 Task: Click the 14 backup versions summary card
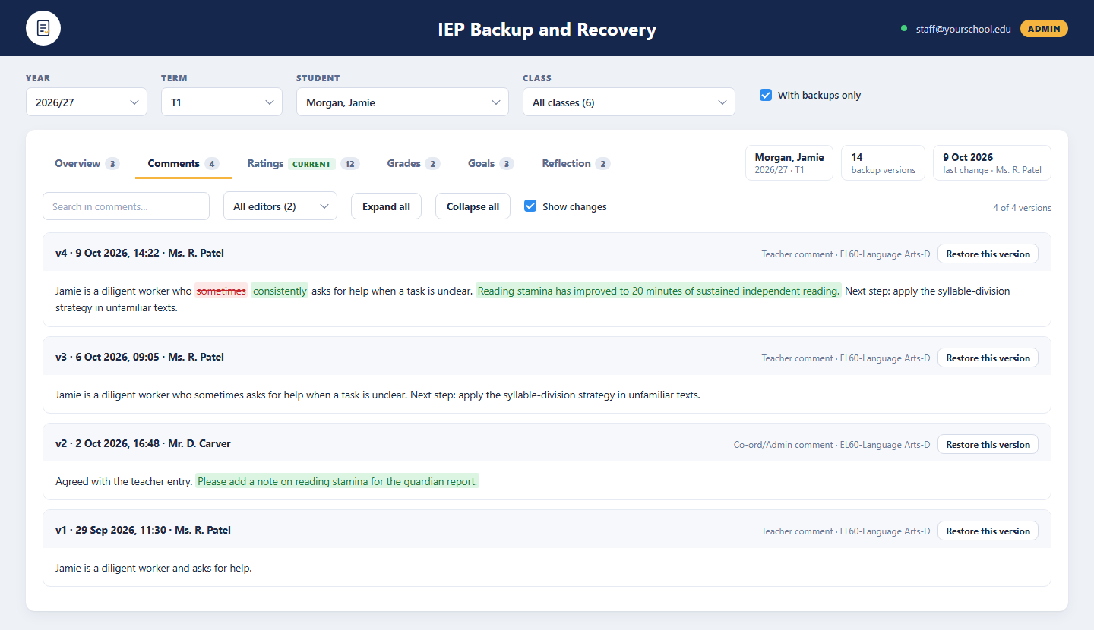tap(883, 162)
